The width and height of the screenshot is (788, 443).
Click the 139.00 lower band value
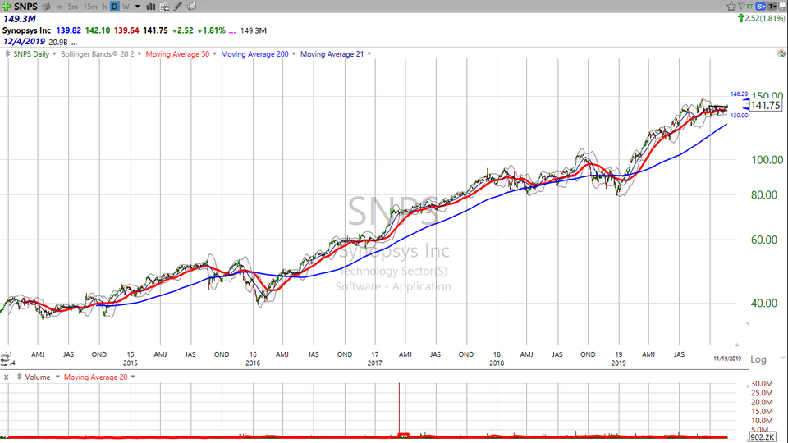click(x=739, y=116)
